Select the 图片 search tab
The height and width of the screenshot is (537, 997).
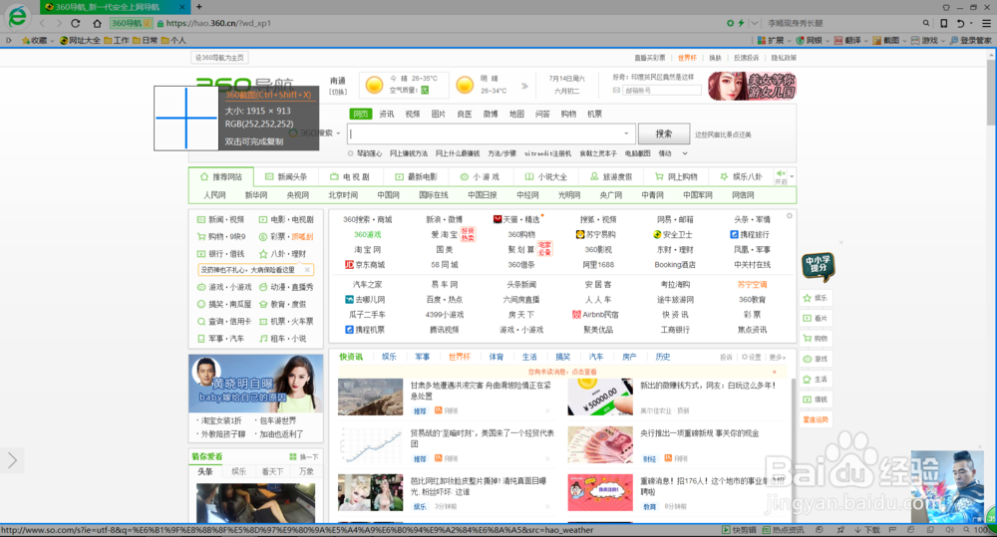(439, 114)
